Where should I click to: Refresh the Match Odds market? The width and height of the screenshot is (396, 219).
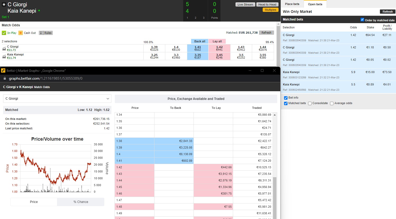[266, 33]
